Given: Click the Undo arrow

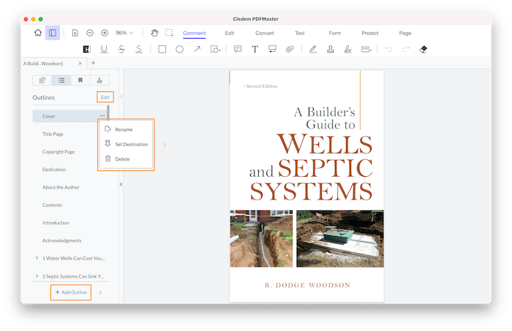Looking at the screenshot, I should [388, 49].
